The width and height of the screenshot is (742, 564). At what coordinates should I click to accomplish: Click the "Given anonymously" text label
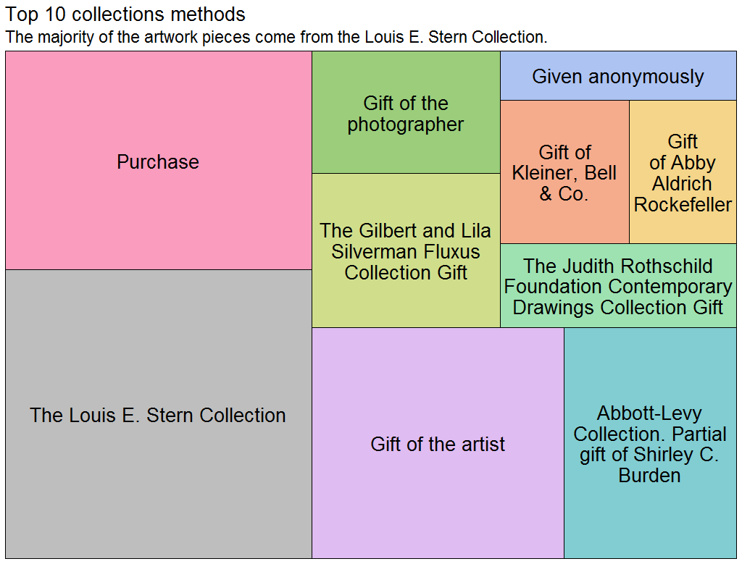tap(618, 76)
